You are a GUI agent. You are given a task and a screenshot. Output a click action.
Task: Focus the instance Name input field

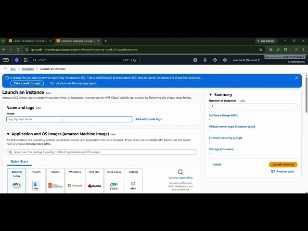(x=69, y=119)
